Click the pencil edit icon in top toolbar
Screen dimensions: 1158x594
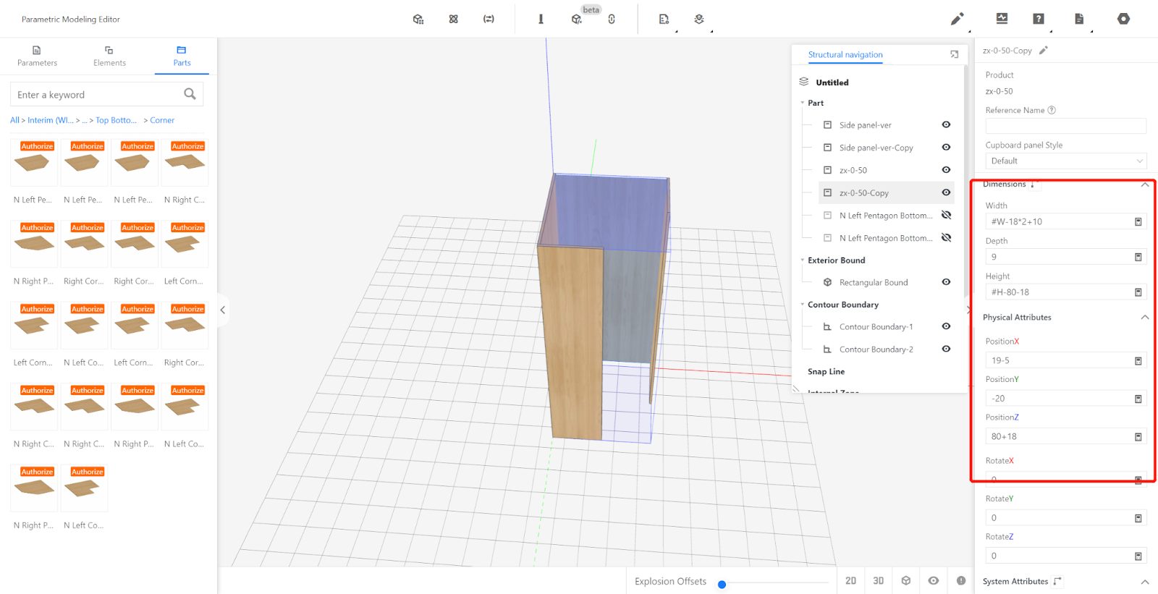coord(957,19)
